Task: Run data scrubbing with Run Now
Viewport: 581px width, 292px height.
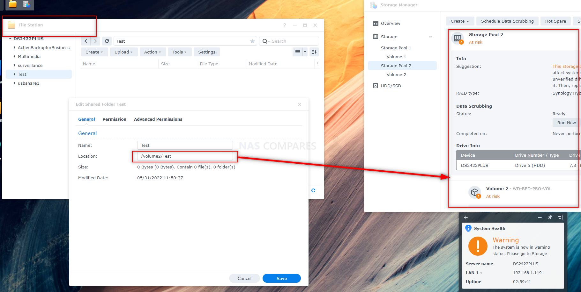Action: coord(566,123)
